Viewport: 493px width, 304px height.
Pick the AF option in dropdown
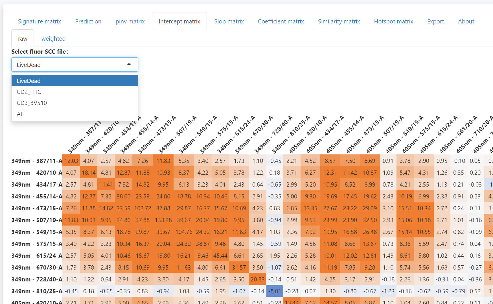coord(20,114)
